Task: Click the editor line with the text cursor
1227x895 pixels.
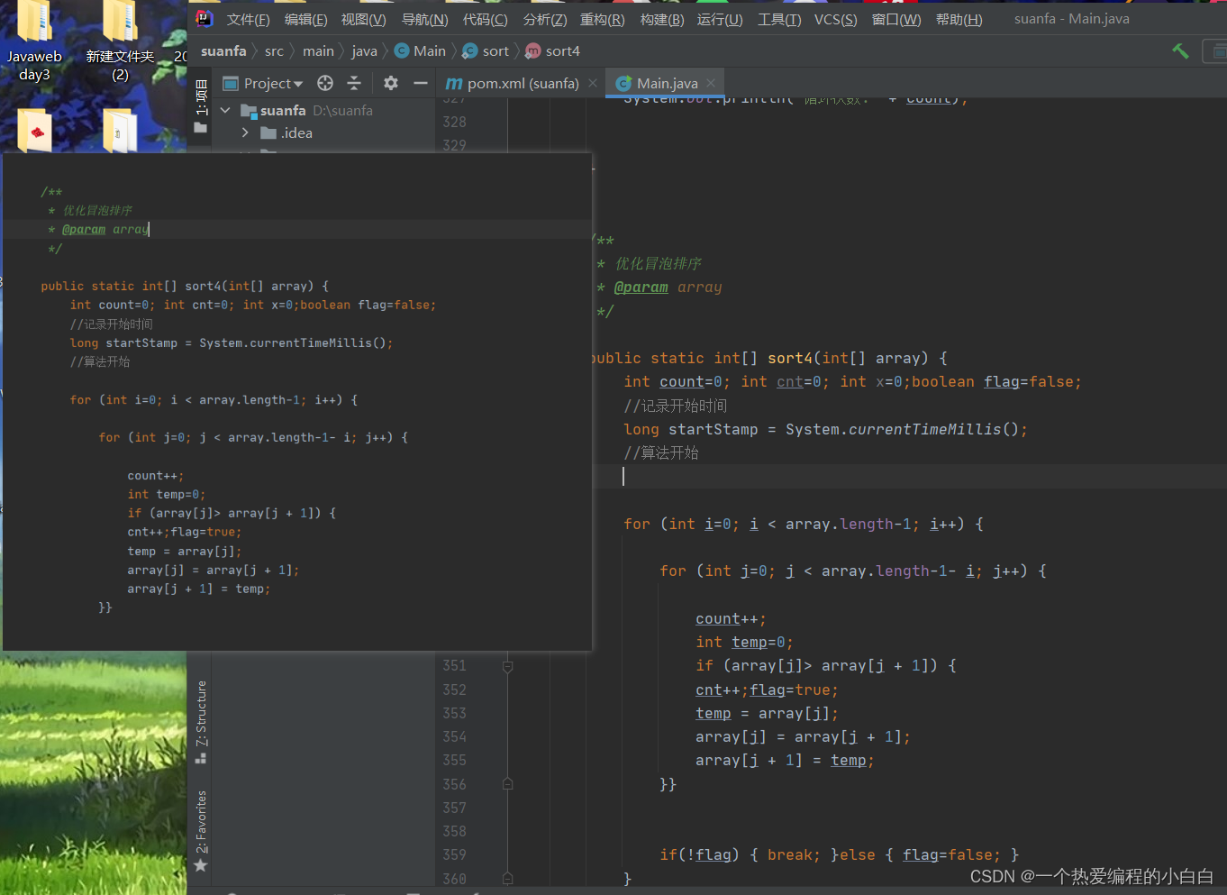Action: tap(910, 476)
